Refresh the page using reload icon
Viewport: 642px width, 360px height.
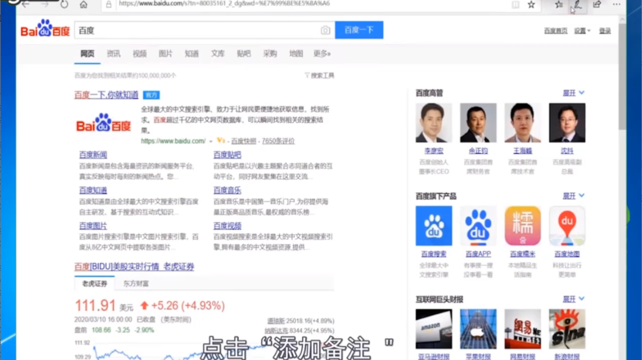pyautogui.click(x=64, y=5)
